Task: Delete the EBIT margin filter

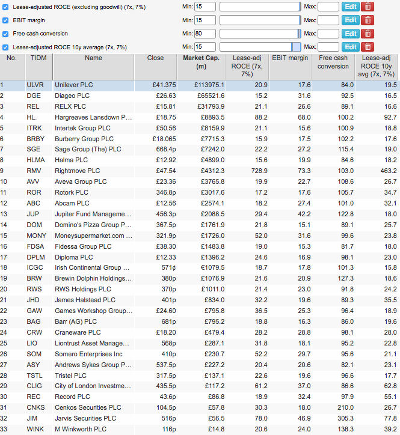Action: tap(368, 20)
